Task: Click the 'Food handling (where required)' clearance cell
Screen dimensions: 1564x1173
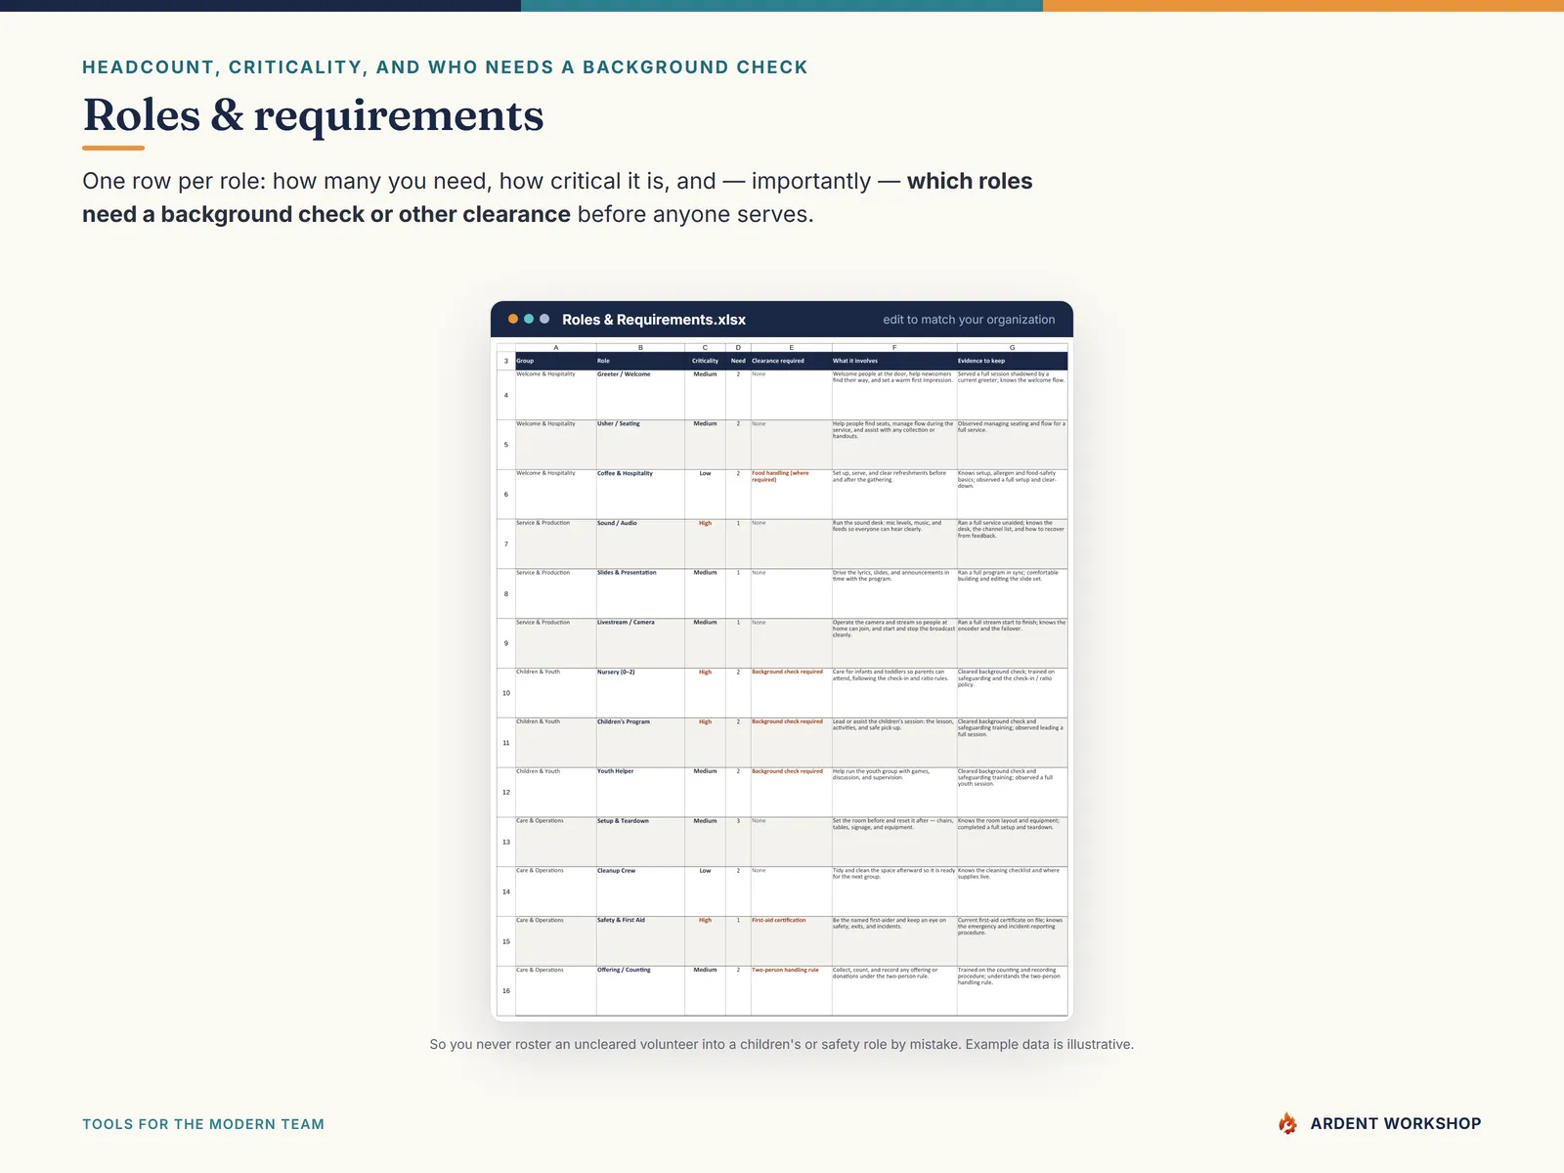Action: point(791,495)
